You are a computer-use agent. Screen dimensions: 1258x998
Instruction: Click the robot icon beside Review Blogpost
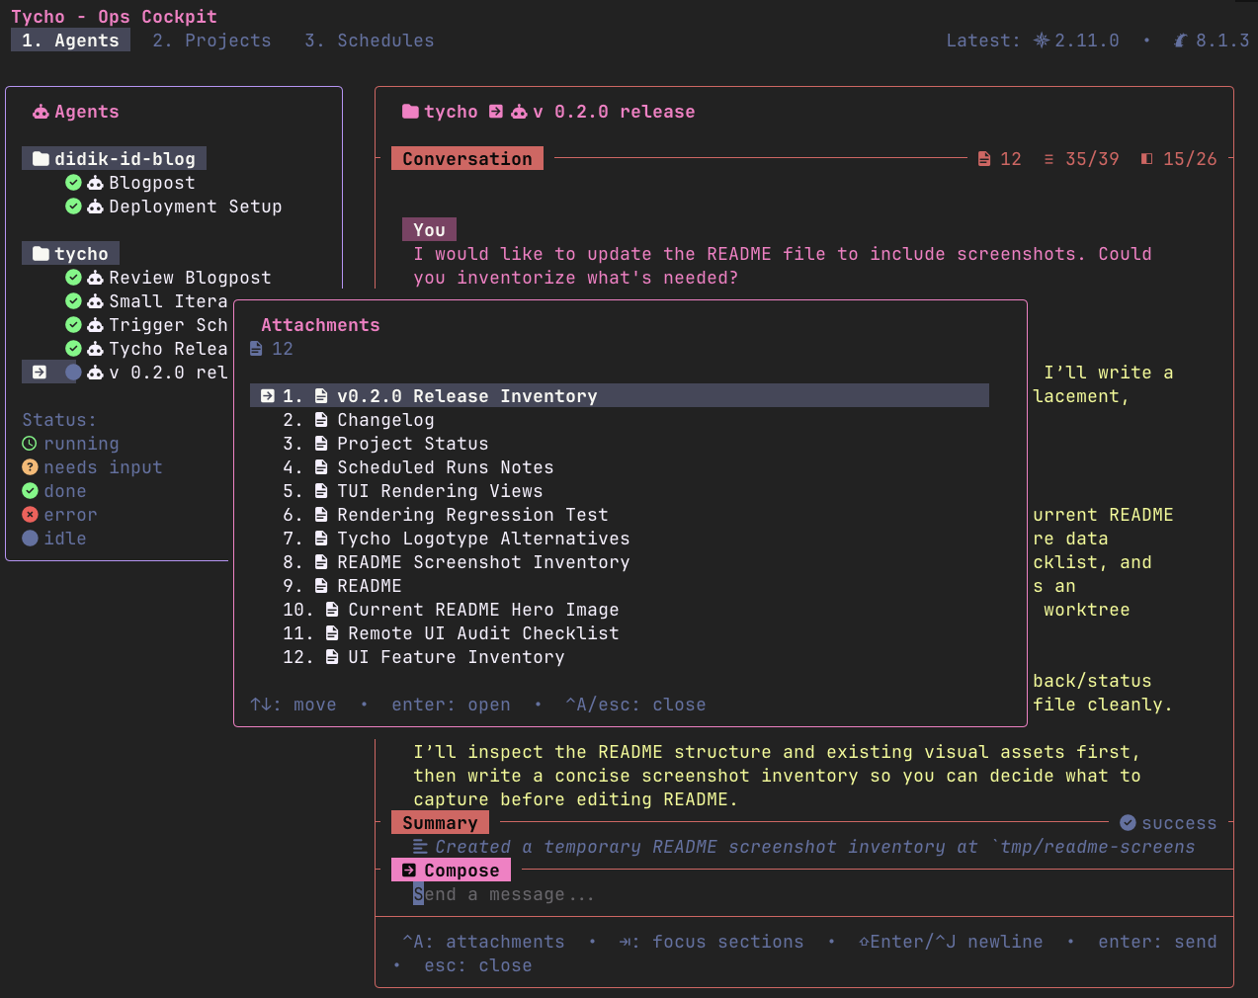[x=95, y=278]
